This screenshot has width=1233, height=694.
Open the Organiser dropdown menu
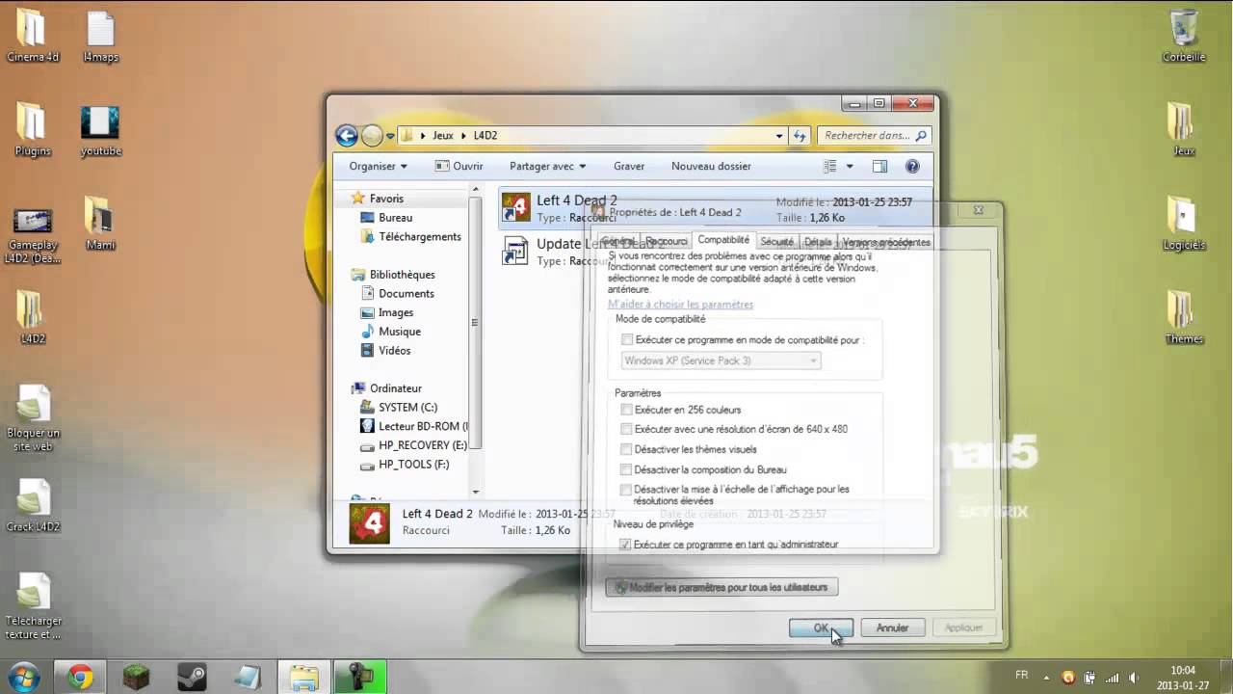coord(378,166)
